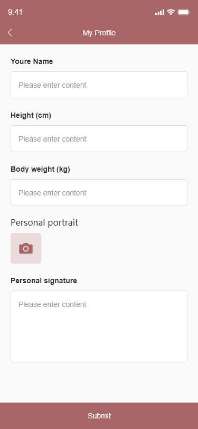Submit the profile form

[x=99, y=416]
